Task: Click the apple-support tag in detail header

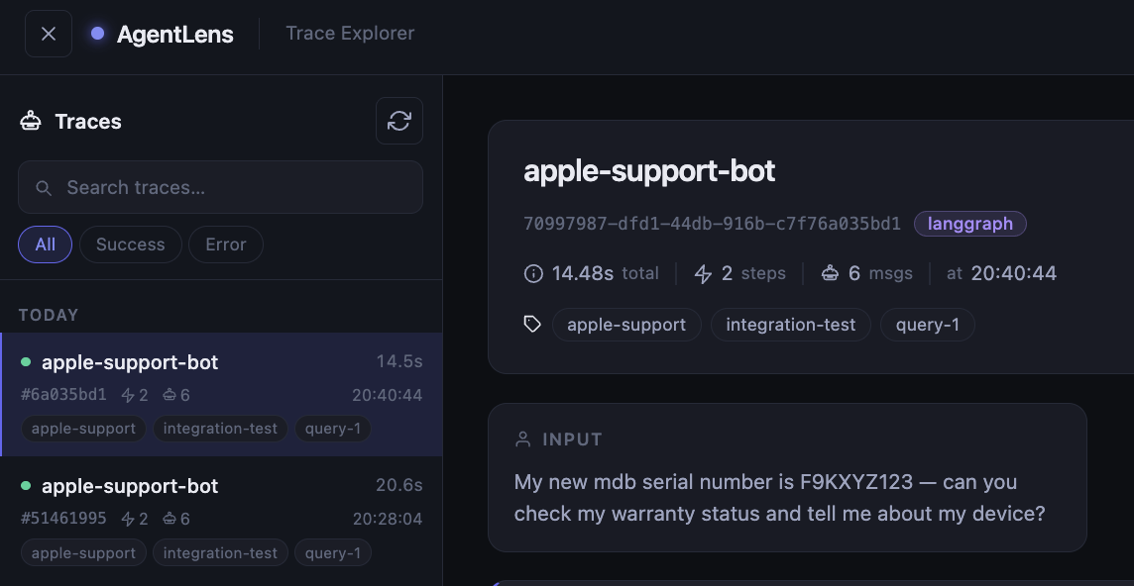Action: pos(626,325)
